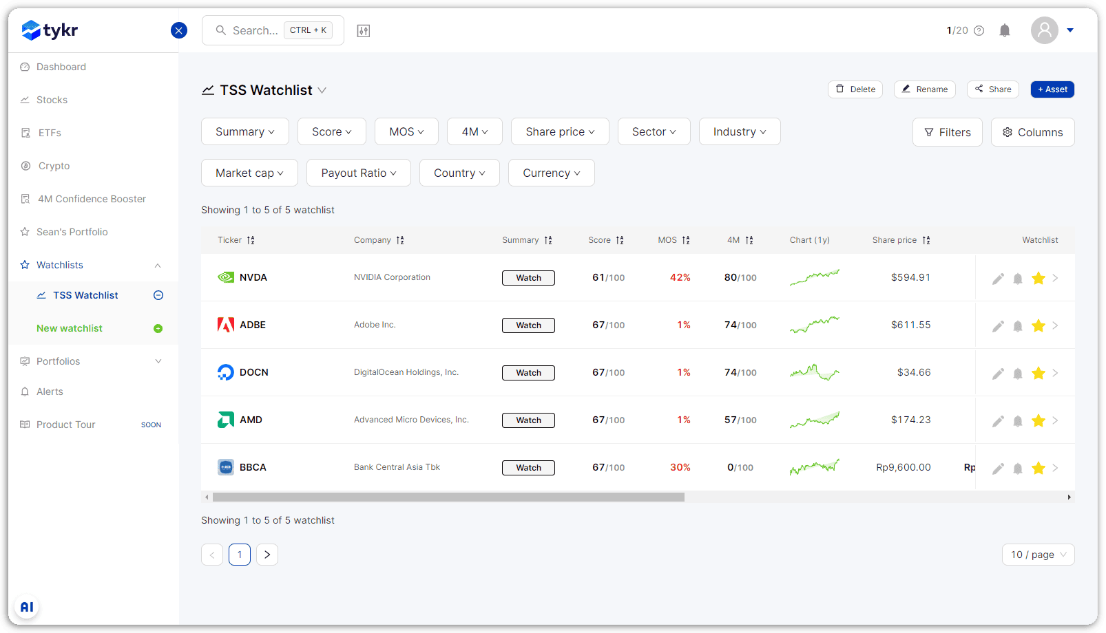Open notifications bell in top bar
The width and height of the screenshot is (1106, 633).
(x=1005, y=30)
